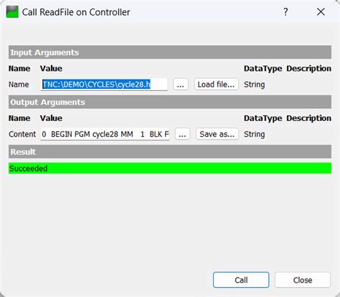Viewport: 340px width, 297px height.
Task: Select the String datatype in Content row
Action: (x=254, y=135)
